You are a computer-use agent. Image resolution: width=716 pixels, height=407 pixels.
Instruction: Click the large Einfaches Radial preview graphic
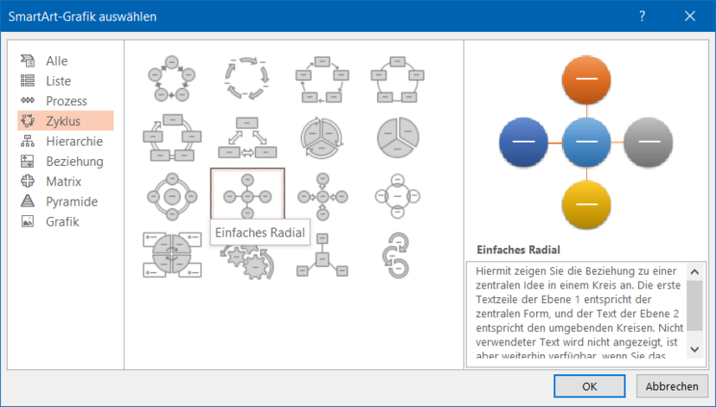click(586, 142)
